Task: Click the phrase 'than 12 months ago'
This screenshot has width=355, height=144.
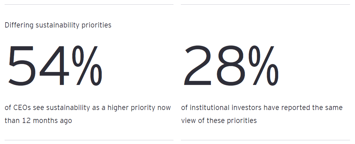Action: (38, 121)
